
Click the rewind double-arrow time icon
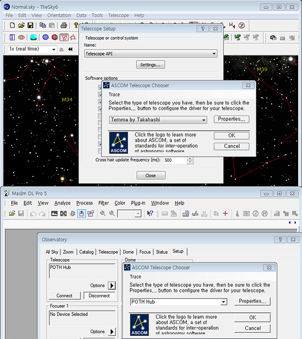tap(70, 49)
